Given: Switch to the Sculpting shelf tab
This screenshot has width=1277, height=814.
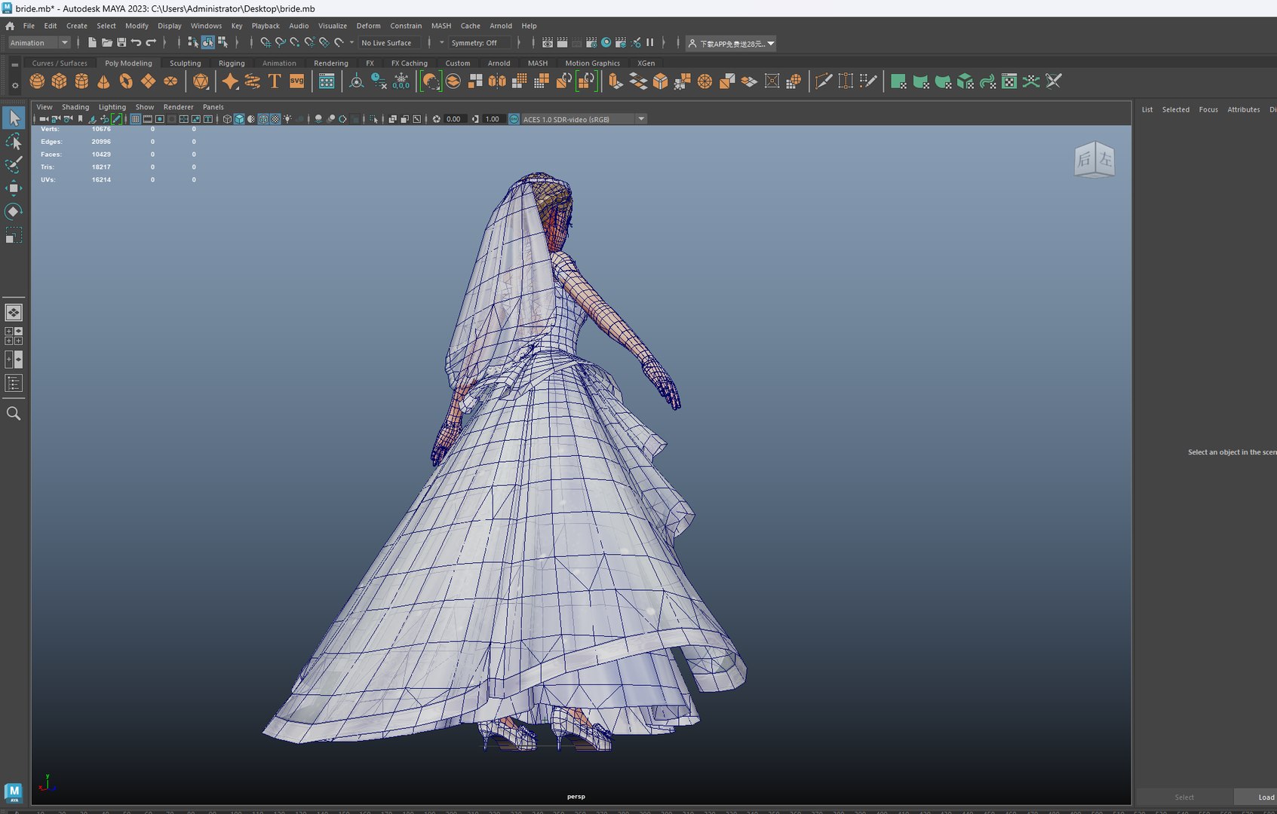Looking at the screenshot, I should (185, 63).
